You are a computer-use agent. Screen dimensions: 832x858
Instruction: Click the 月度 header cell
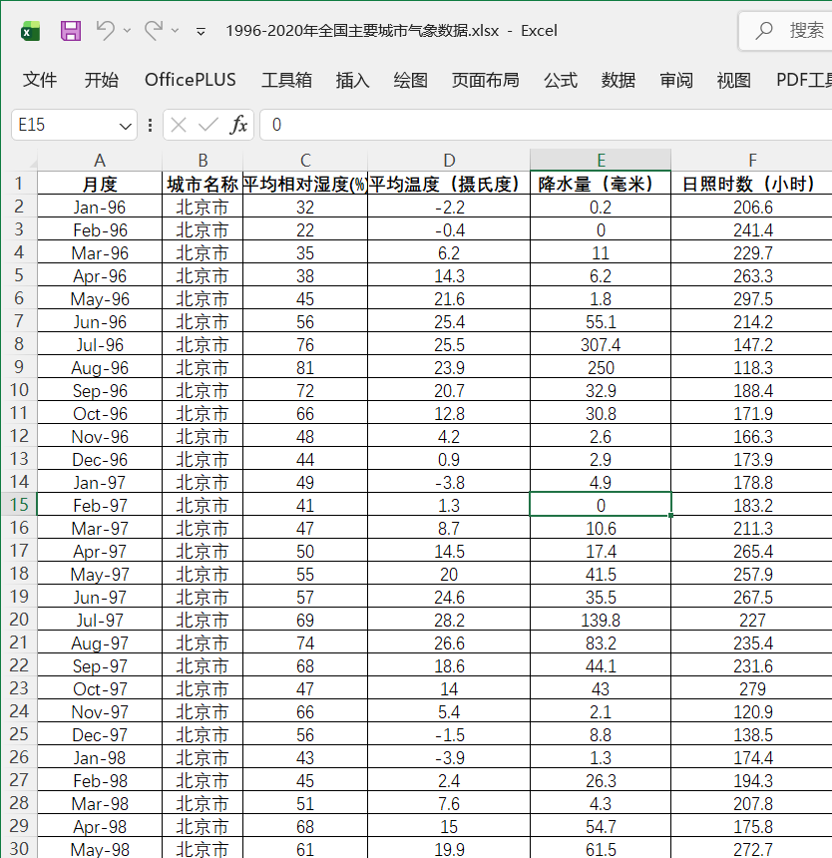(x=100, y=184)
